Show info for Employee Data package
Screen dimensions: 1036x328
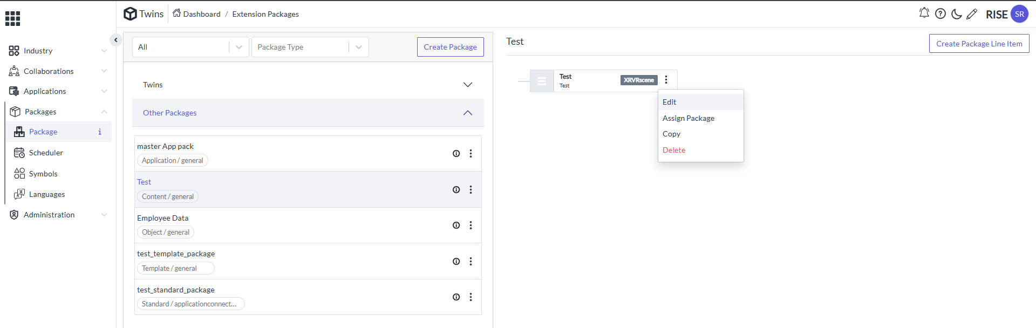[456, 225]
